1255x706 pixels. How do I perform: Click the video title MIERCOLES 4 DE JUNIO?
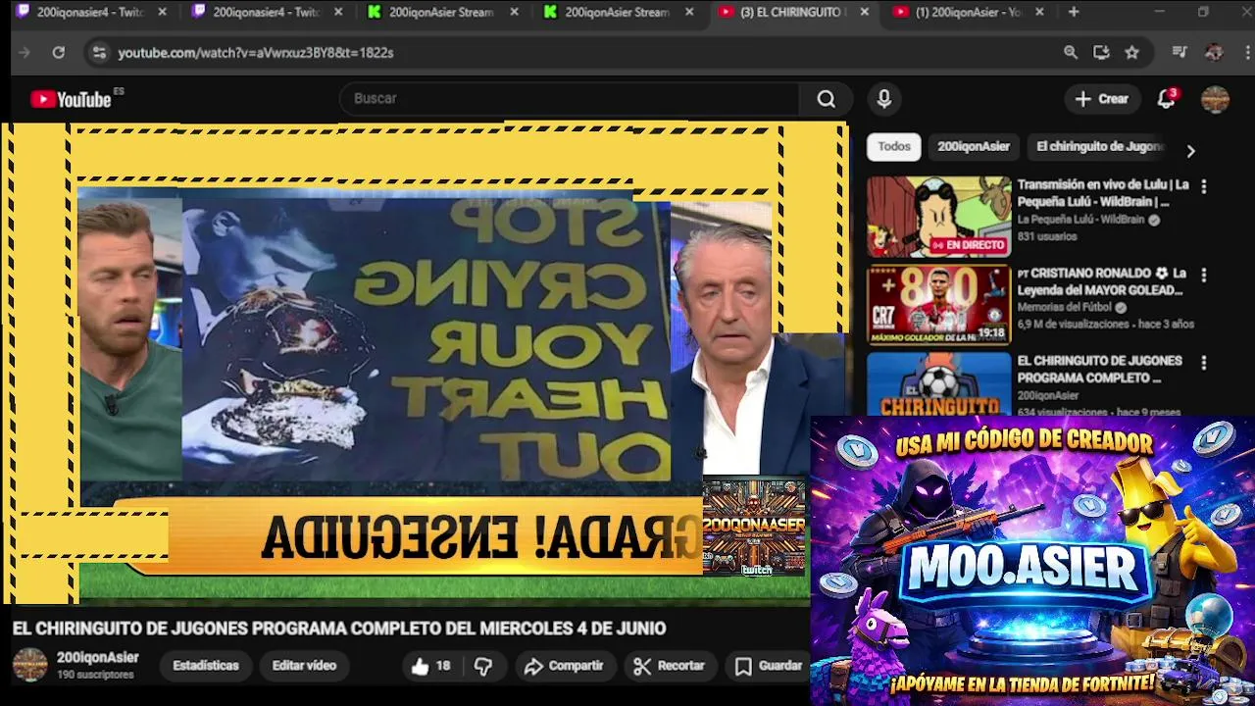click(x=339, y=629)
